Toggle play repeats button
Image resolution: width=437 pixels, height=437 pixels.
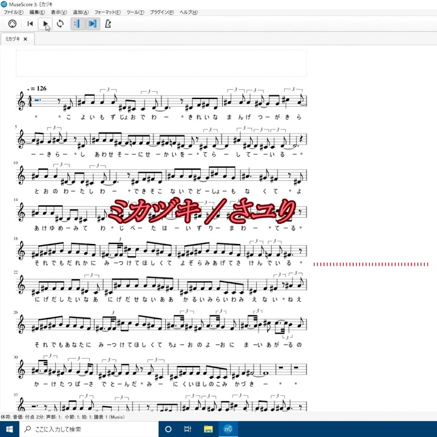(x=78, y=24)
